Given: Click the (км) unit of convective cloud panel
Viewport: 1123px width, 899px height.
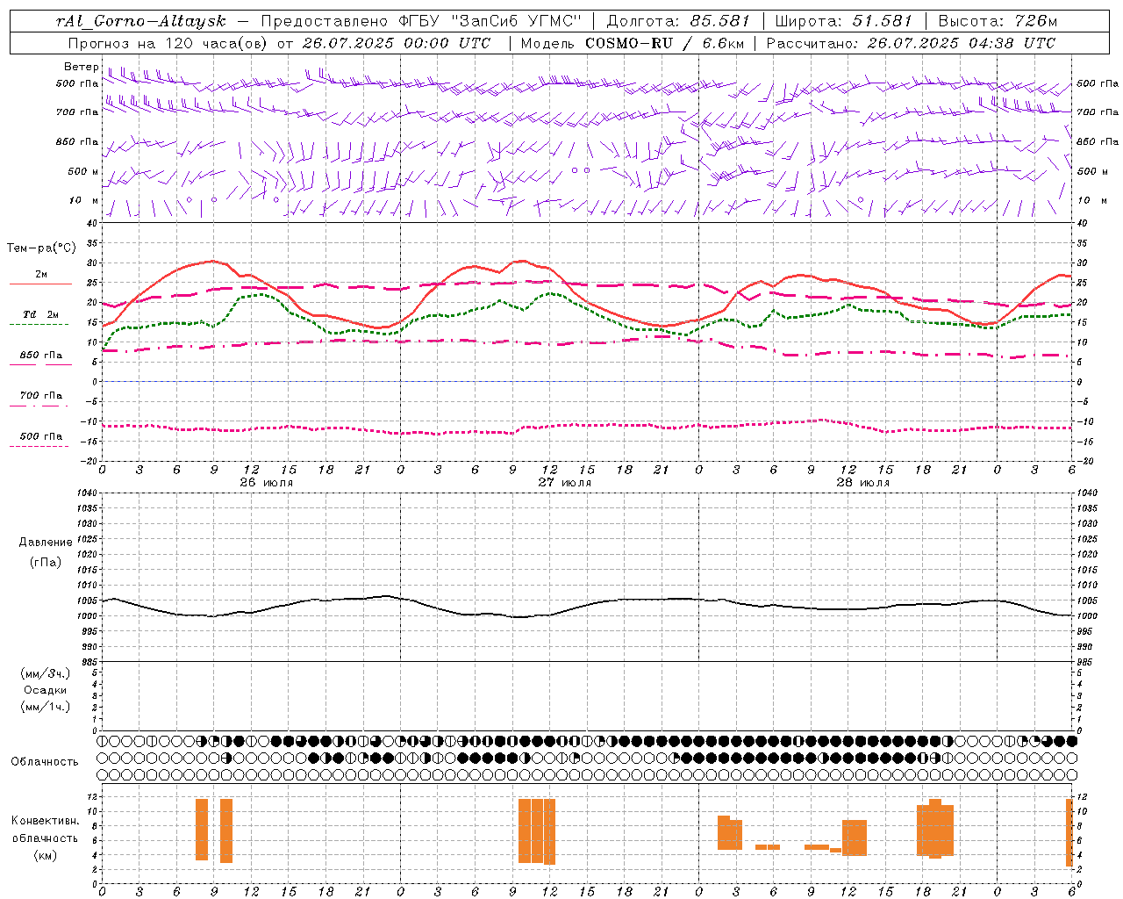Looking at the screenshot, I should pos(46,854).
